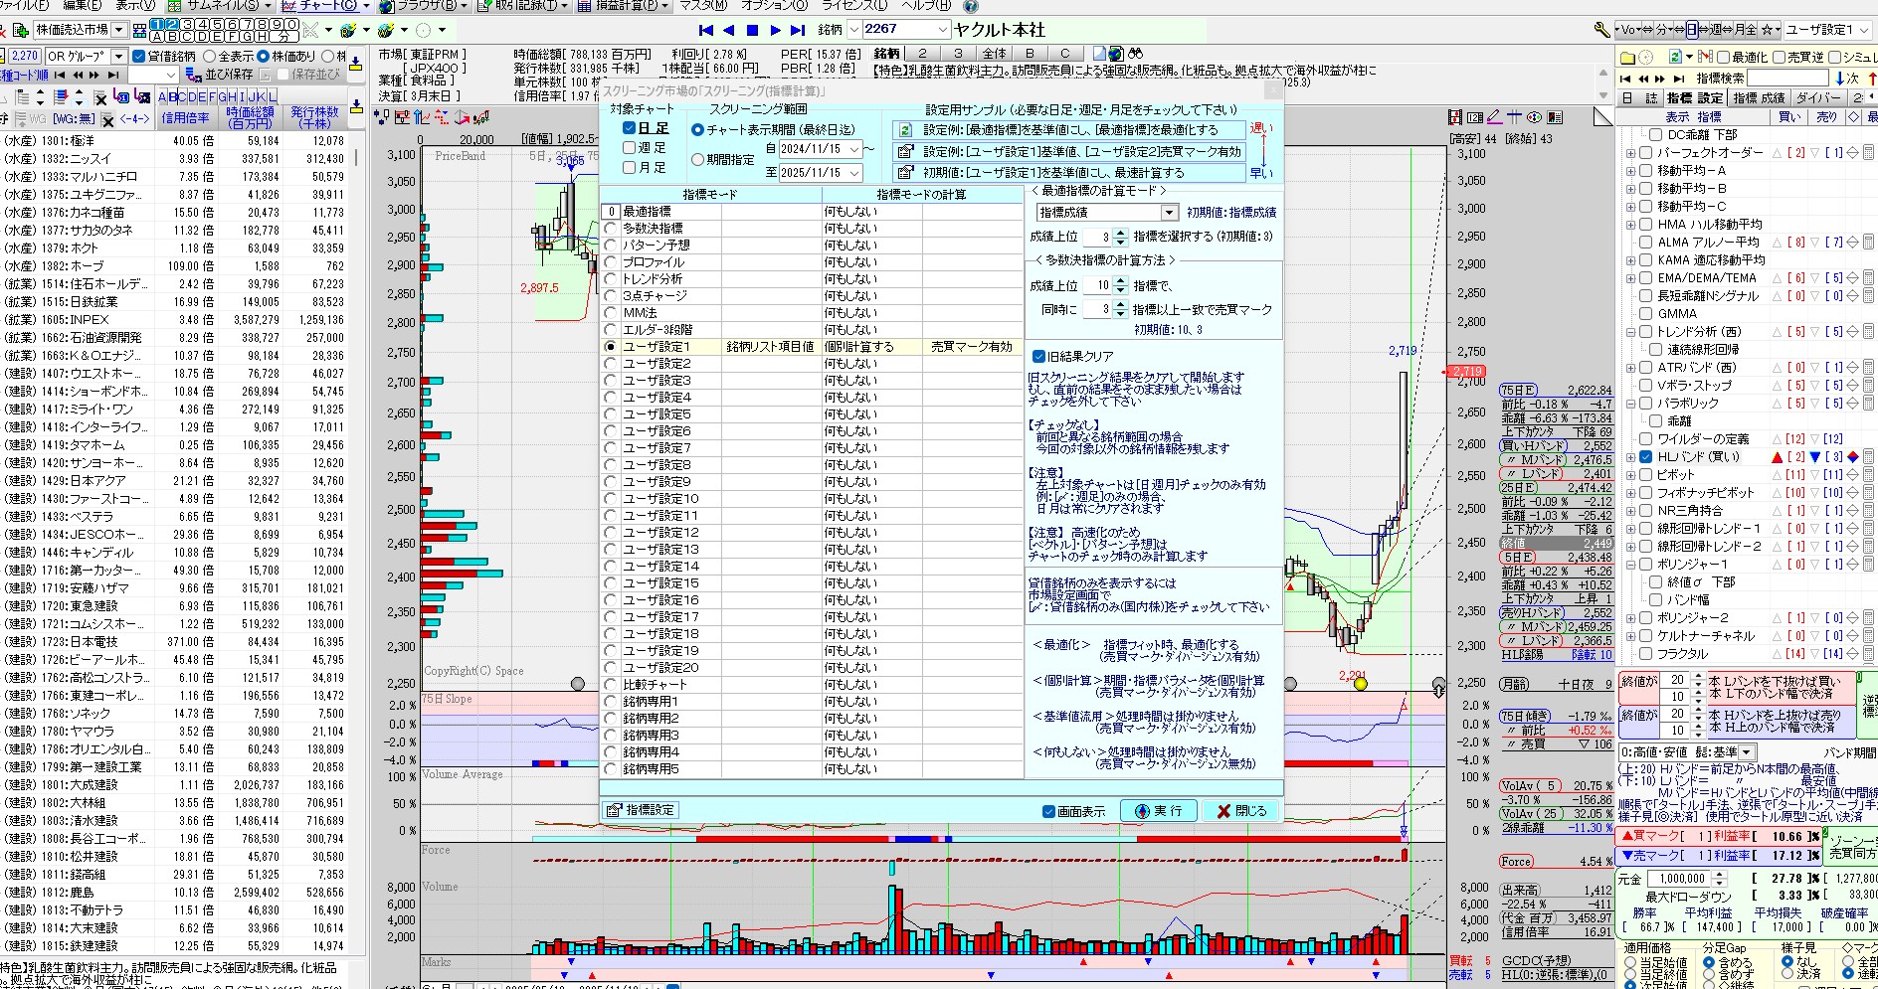1878x989 pixels.
Task: Open the start date 2024/11/15 dropdown
Action: 853,149
